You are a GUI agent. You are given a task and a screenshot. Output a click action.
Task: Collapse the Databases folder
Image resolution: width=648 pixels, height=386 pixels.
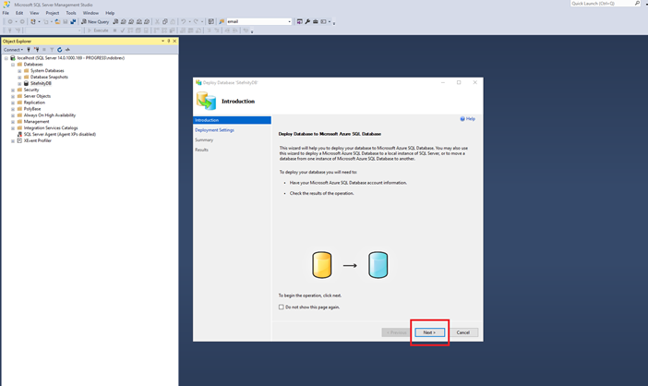[x=13, y=64]
